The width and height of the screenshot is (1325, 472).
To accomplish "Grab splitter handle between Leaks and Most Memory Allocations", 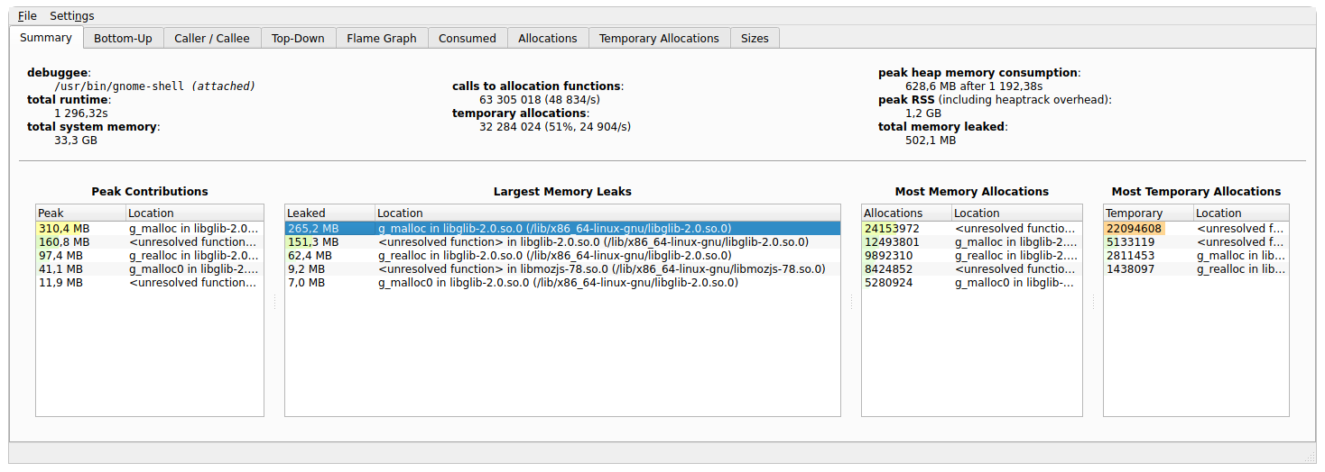I will [851, 302].
